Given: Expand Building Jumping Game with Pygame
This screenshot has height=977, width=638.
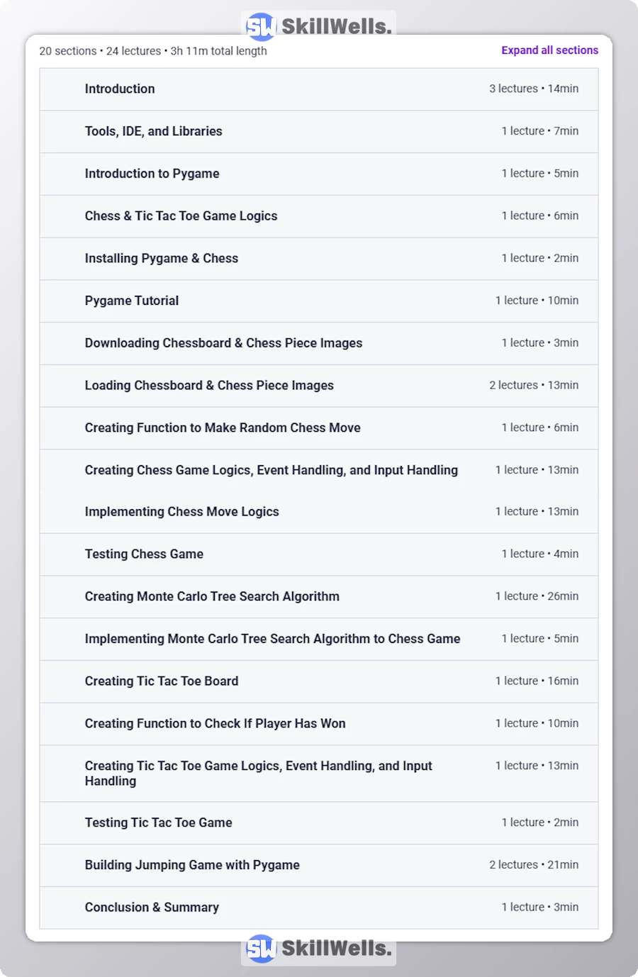Looking at the screenshot, I should [192, 866].
